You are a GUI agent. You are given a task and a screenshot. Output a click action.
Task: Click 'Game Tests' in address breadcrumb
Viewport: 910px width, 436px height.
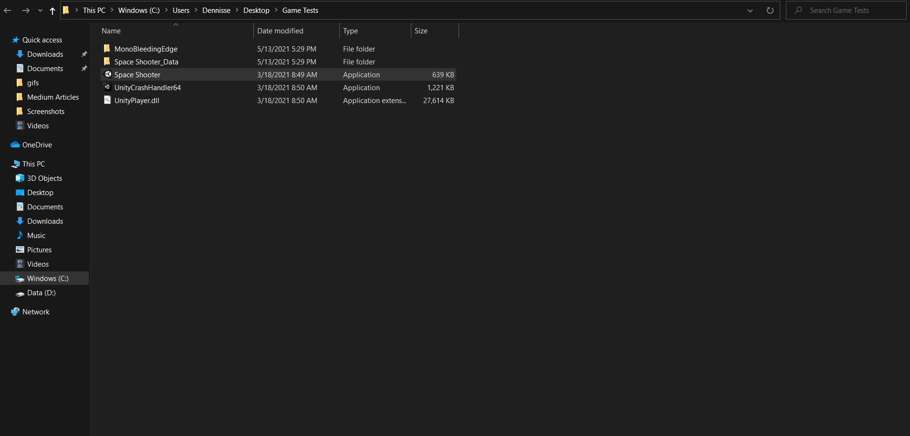click(x=300, y=10)
